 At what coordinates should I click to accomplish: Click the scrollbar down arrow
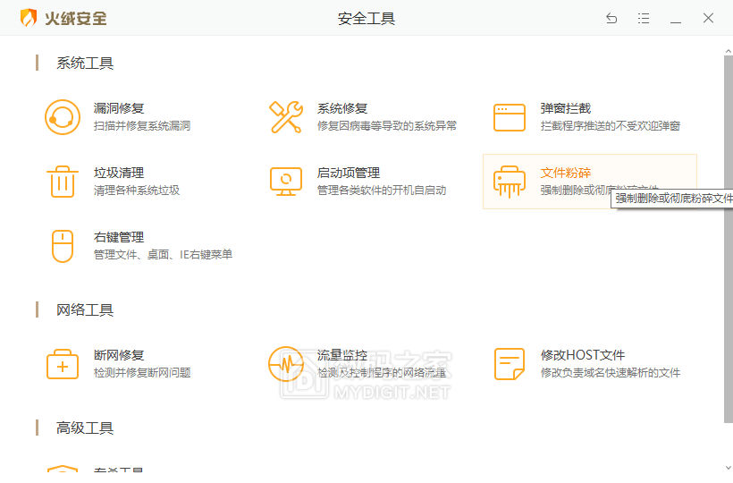[727, 467]
